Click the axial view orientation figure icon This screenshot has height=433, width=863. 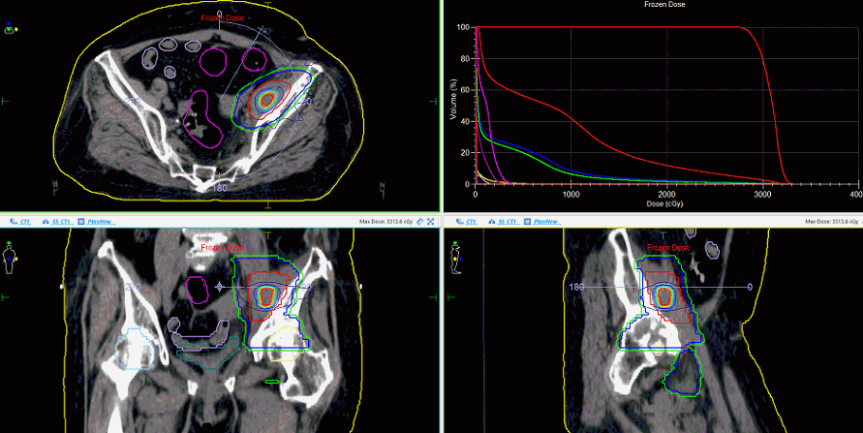coord(11,29)
